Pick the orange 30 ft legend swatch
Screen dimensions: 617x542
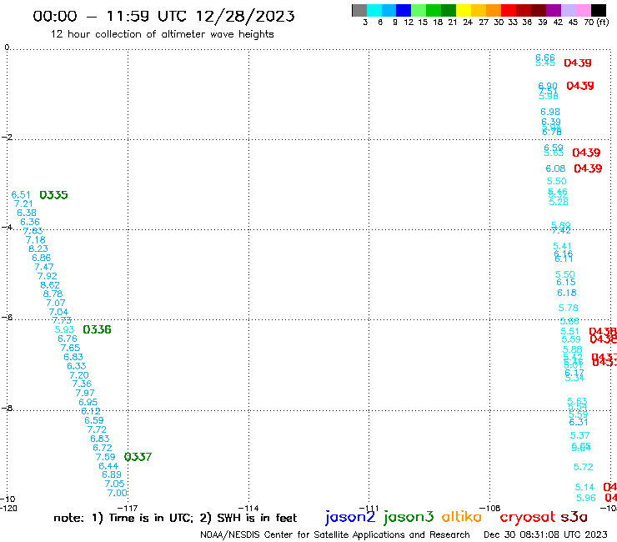494,10
